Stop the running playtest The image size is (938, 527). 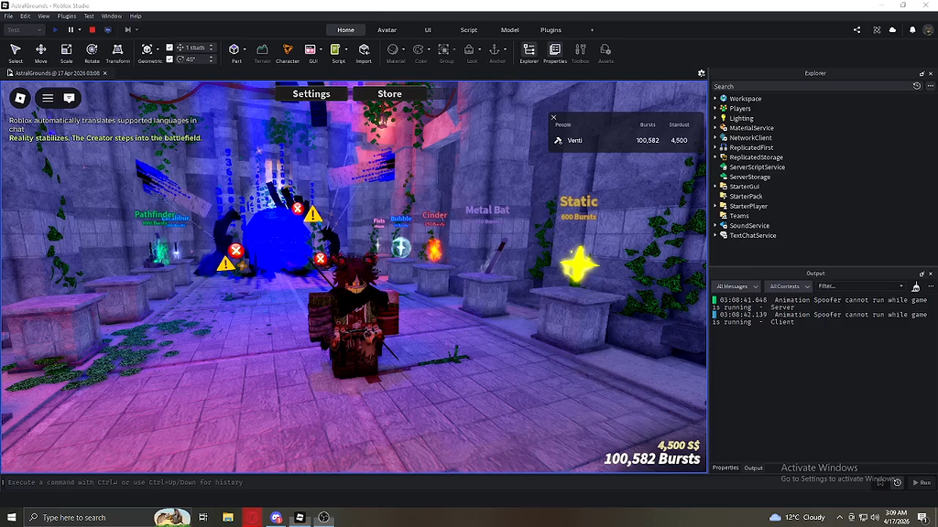click(x=93, y=30)
